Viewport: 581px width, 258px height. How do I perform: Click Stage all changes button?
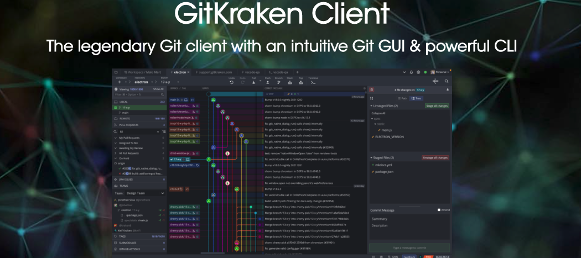point(437,106)
